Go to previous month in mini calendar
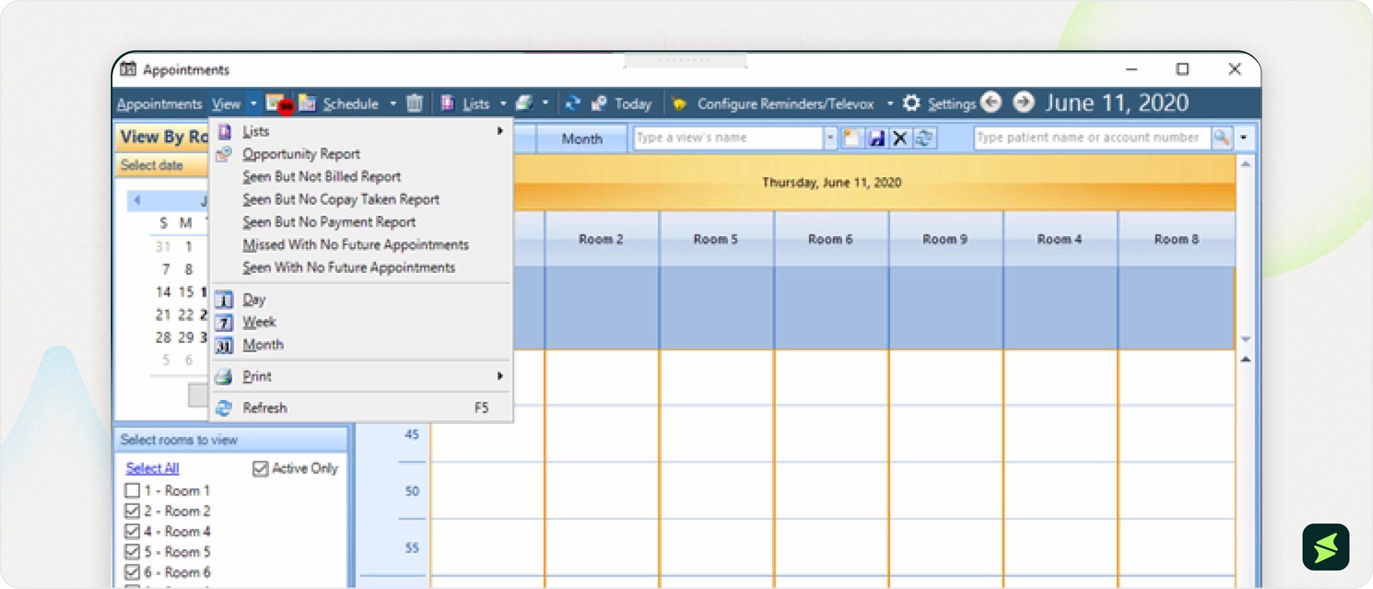The width and height of the screenshot is (1373, 589). tap(137, 200)
